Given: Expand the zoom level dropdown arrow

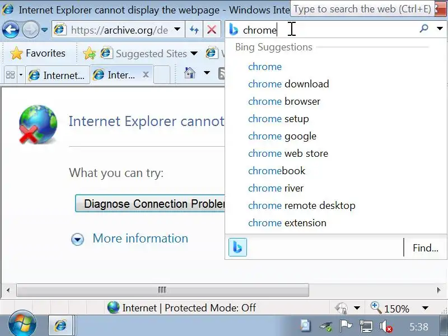Looking at the screenshot, I should tap(425, 307).
